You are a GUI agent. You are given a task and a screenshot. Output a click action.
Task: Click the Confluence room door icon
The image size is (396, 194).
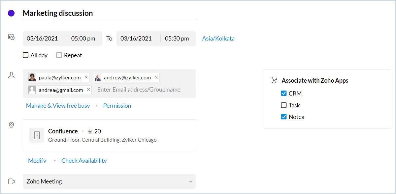(x=37, y=135)
